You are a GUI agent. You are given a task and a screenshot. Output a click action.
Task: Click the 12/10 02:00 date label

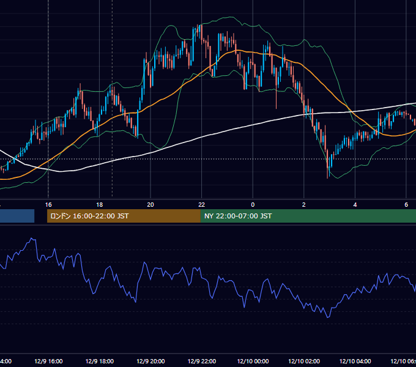pyautogui.click(x=304, y=361)
